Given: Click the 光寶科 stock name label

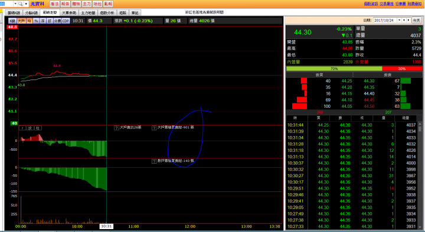Looking at the screenshot, I should [x=37, y=4].
